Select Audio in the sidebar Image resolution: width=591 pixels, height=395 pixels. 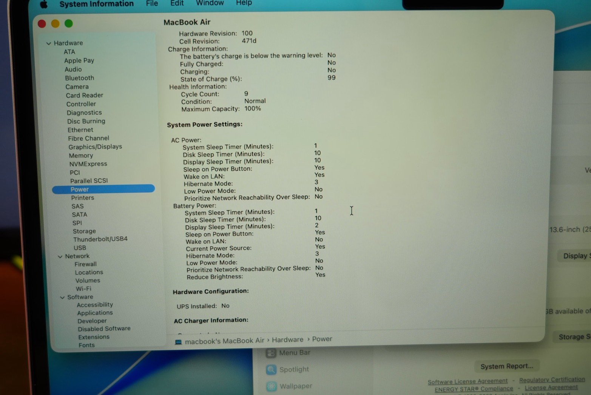click(73, 69)
